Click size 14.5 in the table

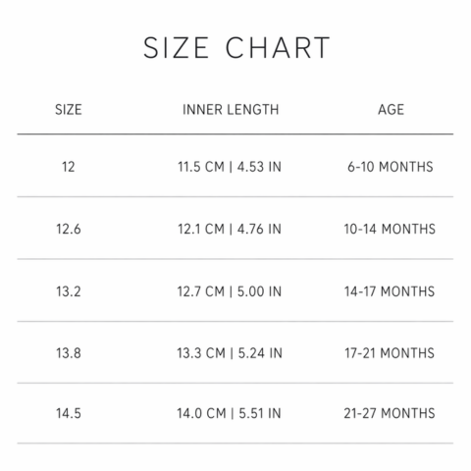[69, 413]
